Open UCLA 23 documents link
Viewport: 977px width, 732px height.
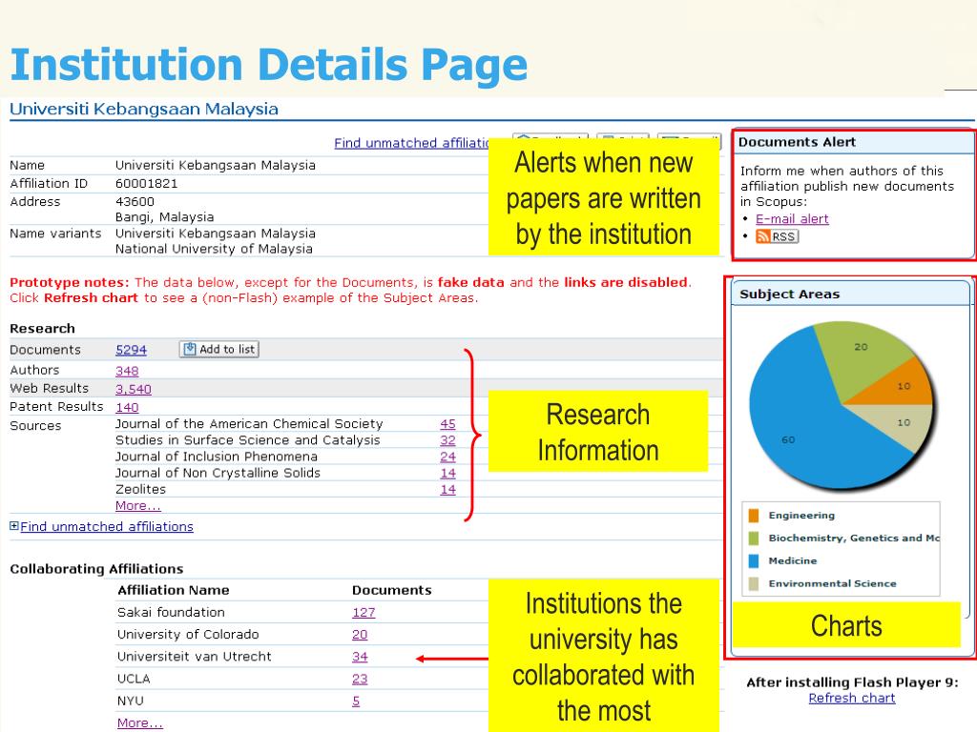360,679
